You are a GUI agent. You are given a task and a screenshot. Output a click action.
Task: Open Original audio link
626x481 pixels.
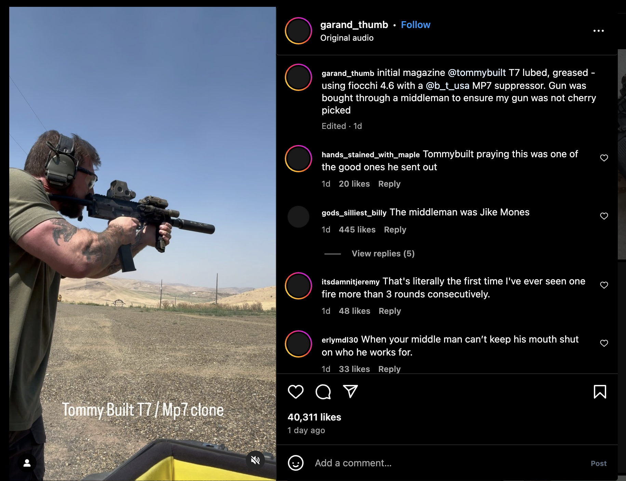pyautogui.click(x=347, y=38)
